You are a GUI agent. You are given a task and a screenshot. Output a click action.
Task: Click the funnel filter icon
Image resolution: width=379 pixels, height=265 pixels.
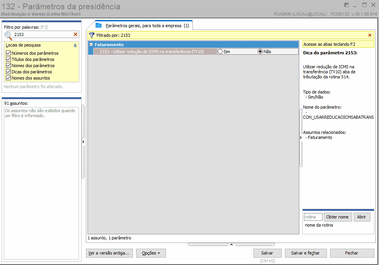tap(92, 35)
